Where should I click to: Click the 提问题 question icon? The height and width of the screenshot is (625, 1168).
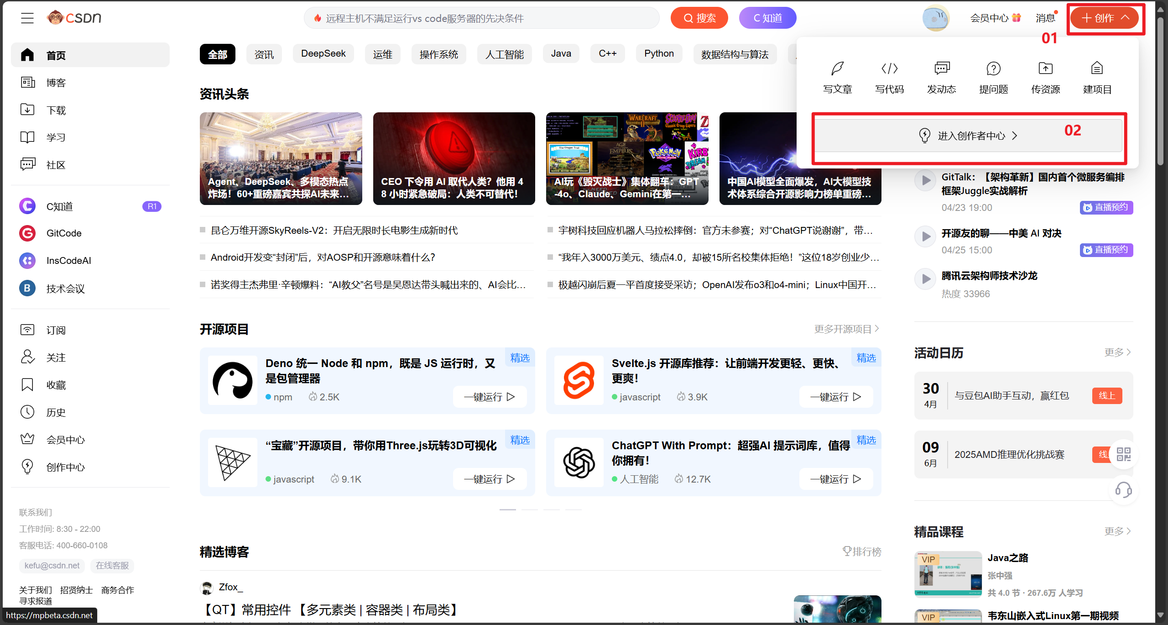click(x=993, y=68)
